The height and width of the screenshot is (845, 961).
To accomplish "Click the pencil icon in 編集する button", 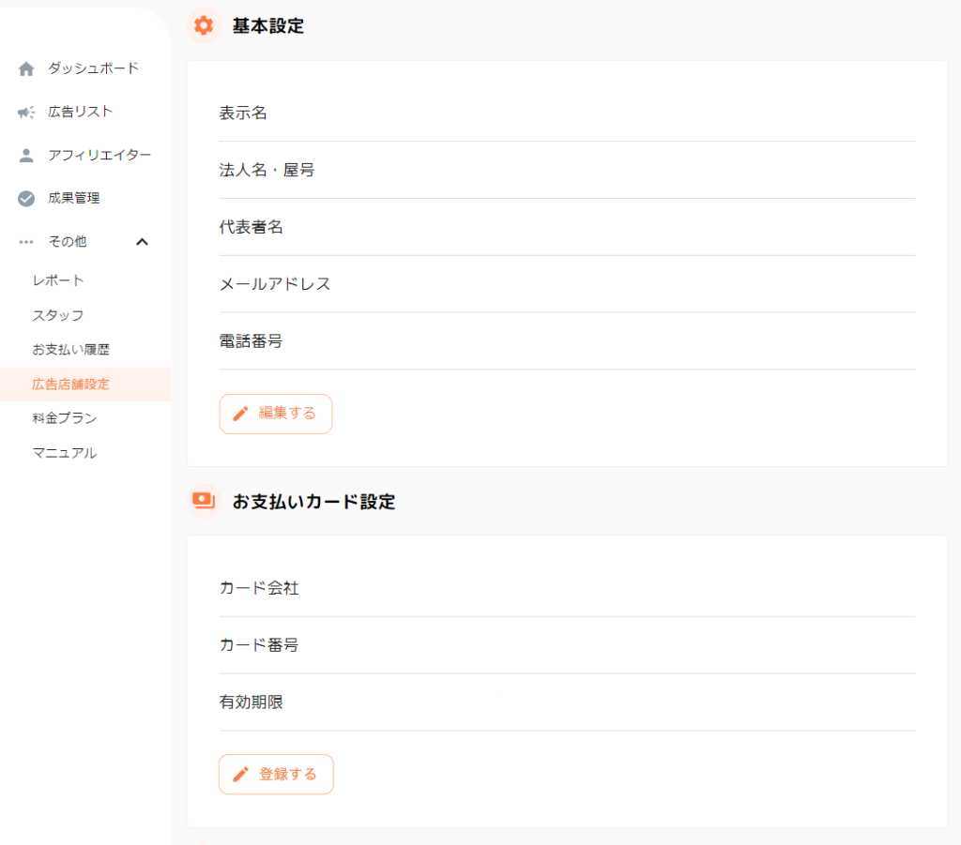I will [x=240, y=414].
